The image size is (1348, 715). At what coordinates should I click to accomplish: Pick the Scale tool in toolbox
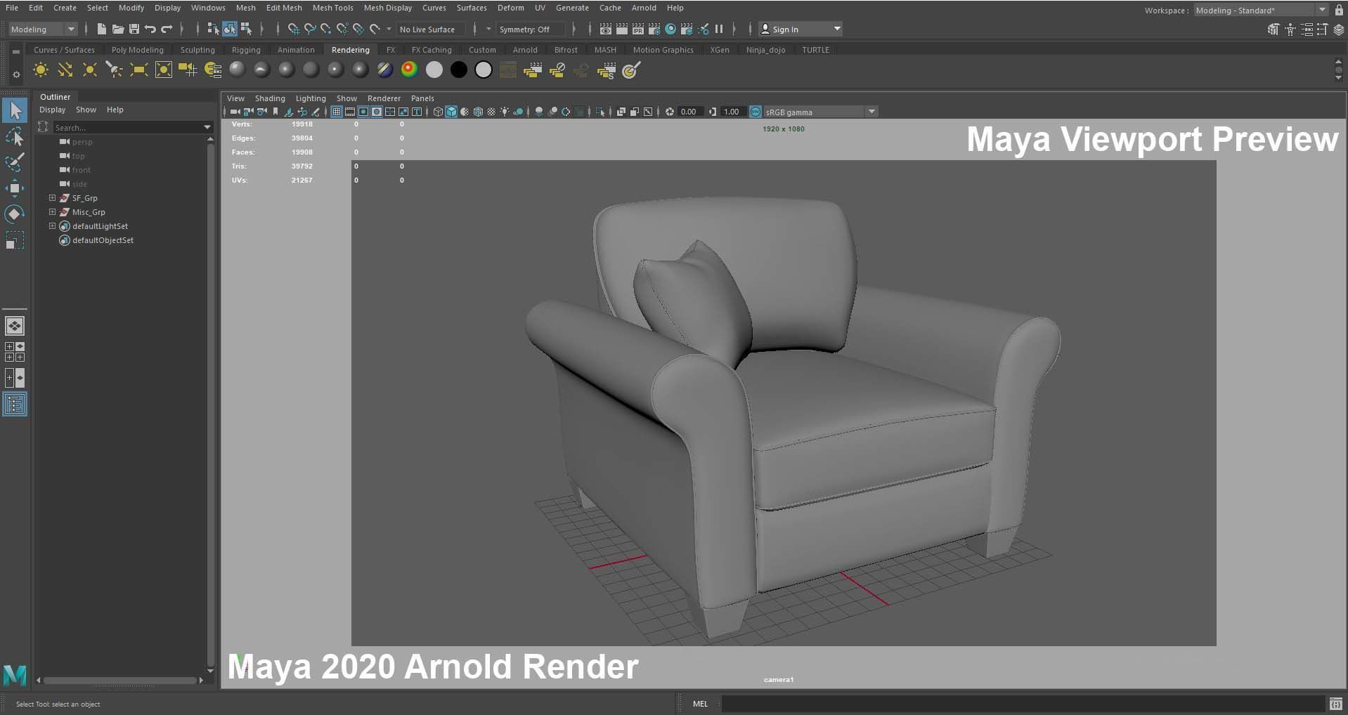coord(15,240)
